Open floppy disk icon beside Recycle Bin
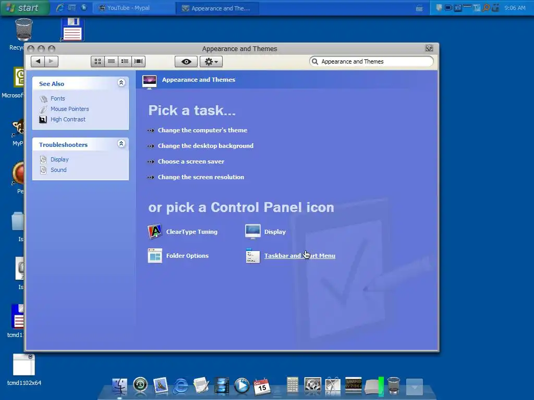 (72, 29)
